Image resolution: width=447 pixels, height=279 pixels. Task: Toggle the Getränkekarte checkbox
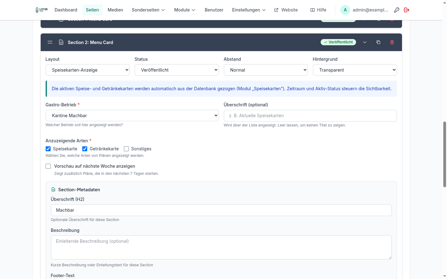pyautogui.click(x=85, y=149)
